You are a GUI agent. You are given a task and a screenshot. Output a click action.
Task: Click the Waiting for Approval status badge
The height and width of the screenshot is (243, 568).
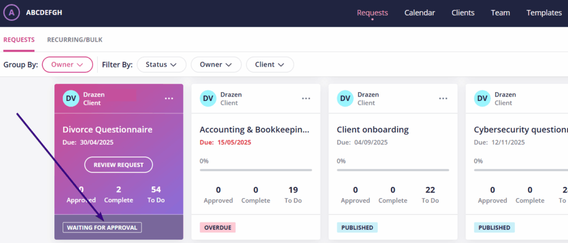102,227
